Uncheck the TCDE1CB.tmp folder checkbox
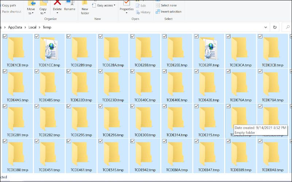 coord(5,36)
